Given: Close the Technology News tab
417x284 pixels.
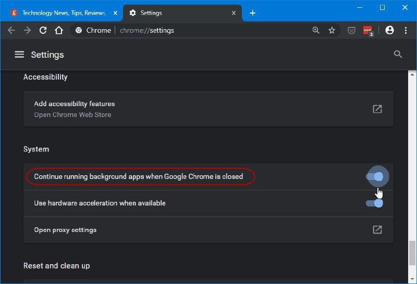Looking at the screenshot, I should (115, 12).
